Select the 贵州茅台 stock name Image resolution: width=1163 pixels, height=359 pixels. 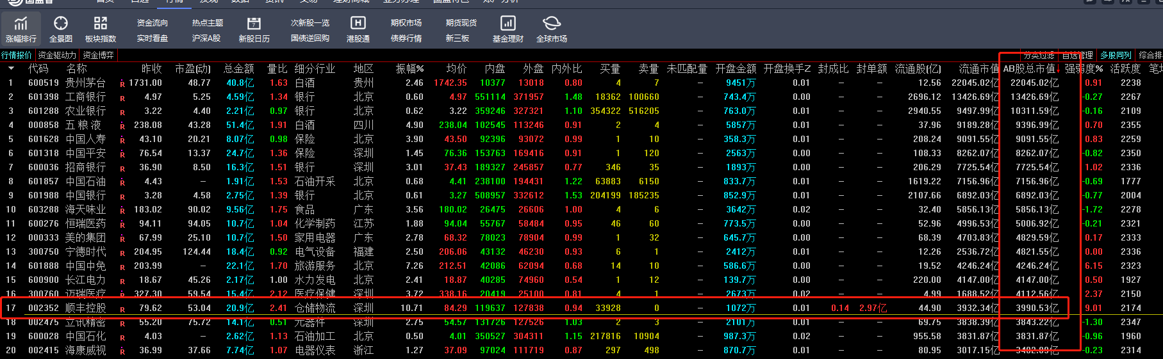[85, 83]
